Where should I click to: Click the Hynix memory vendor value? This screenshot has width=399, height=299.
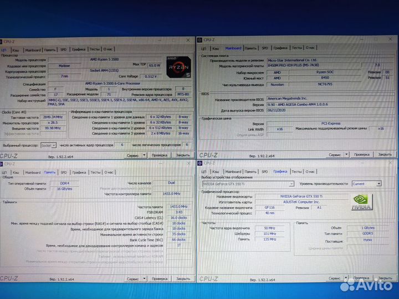367,240
